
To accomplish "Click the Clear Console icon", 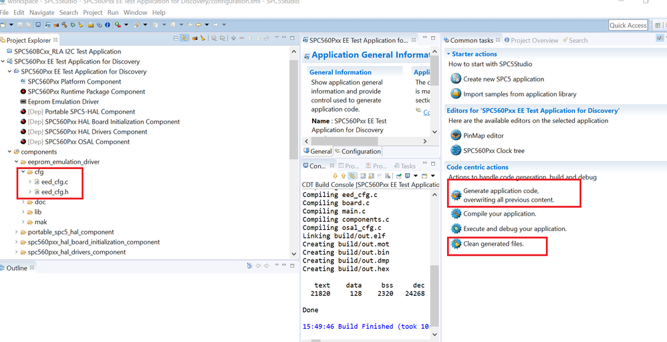I will [388, 176].
